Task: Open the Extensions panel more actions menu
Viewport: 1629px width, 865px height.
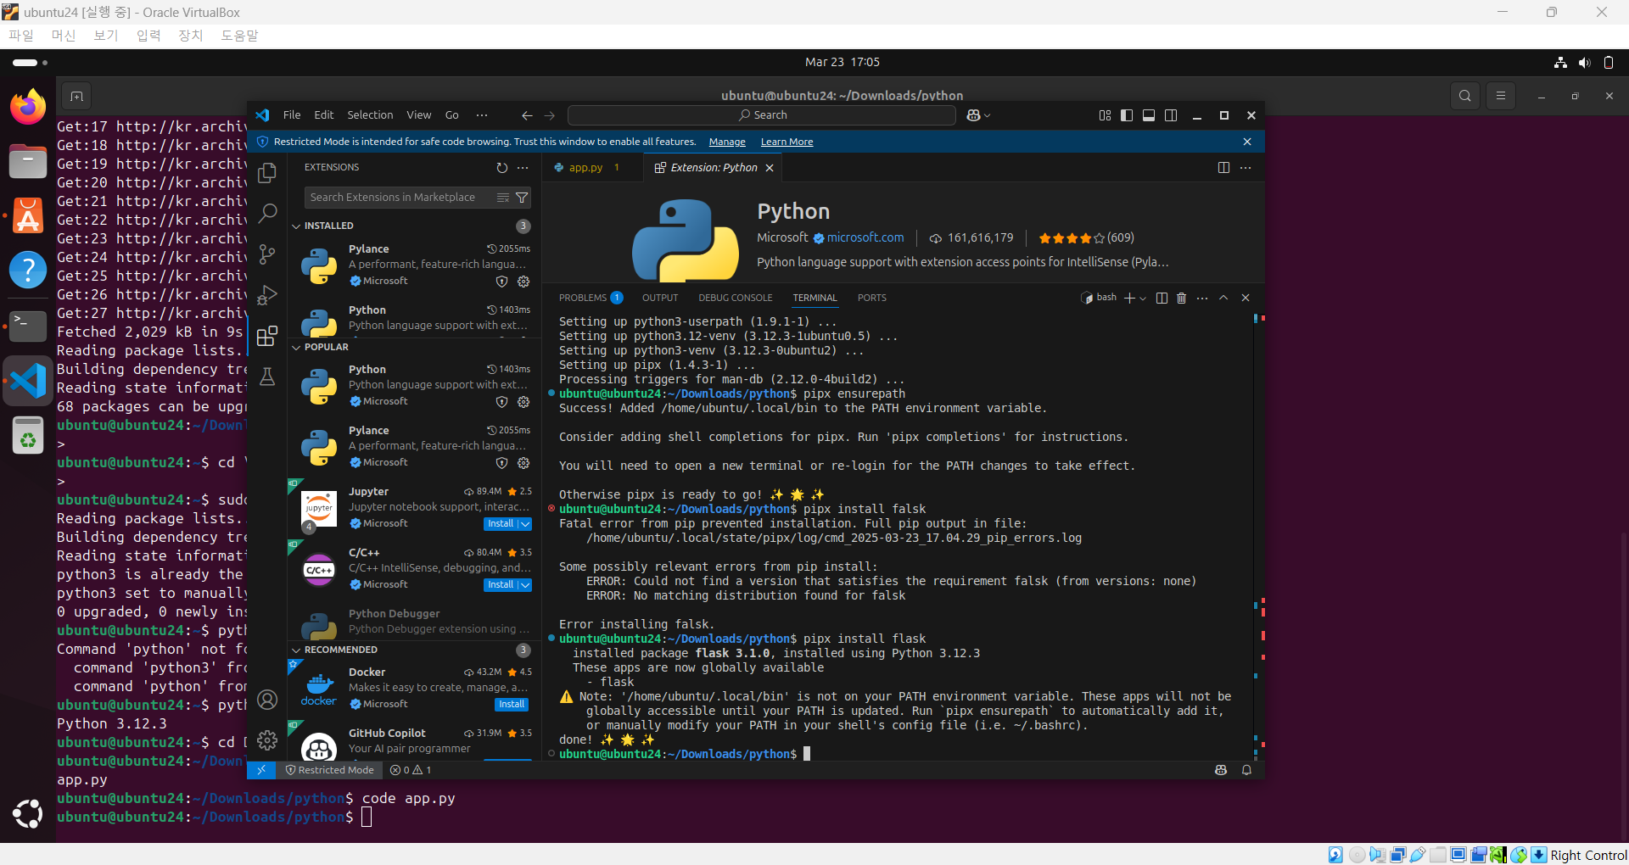Action: (x=523, y=168)
